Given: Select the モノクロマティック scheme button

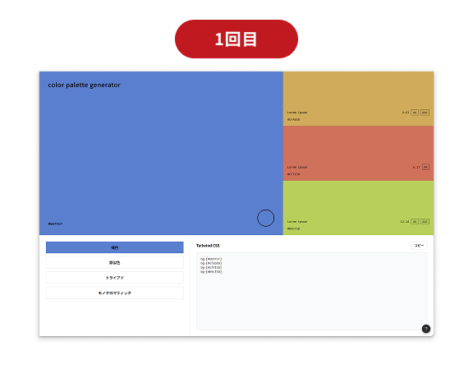Looking at the screenshot, I should point(115,293).
